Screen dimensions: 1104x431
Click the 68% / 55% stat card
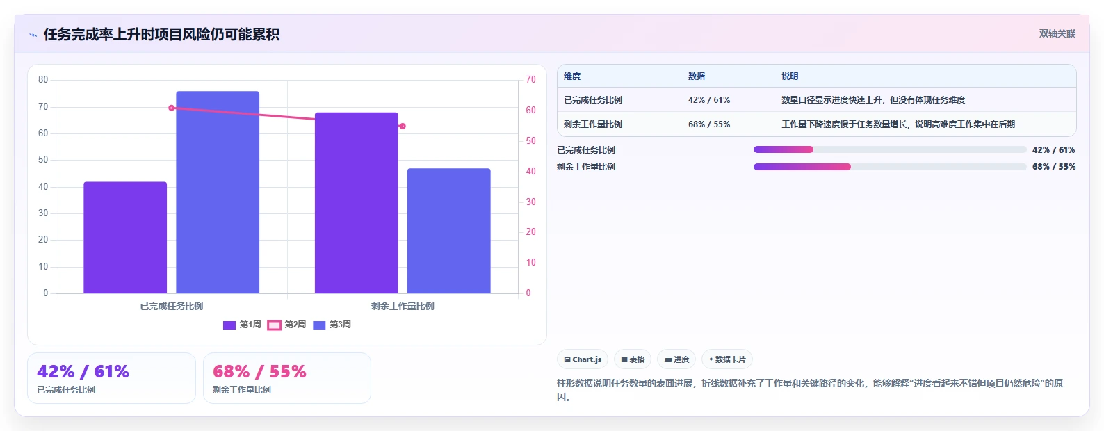[x=287, y=378]
